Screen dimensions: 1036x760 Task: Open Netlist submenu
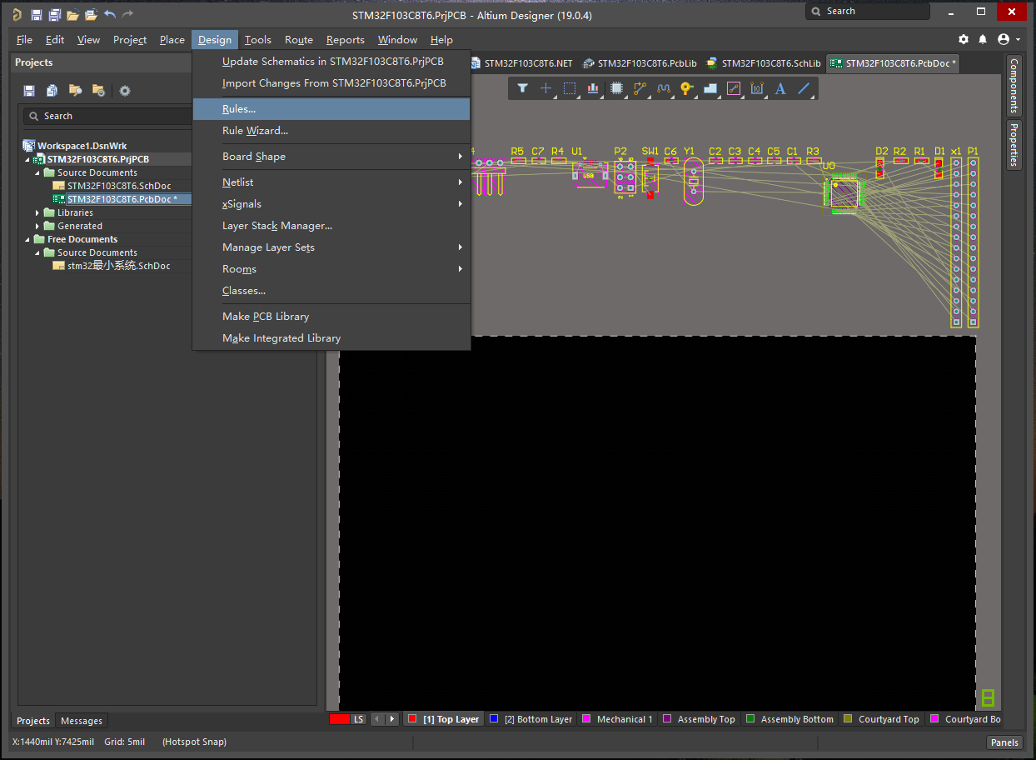331,182
